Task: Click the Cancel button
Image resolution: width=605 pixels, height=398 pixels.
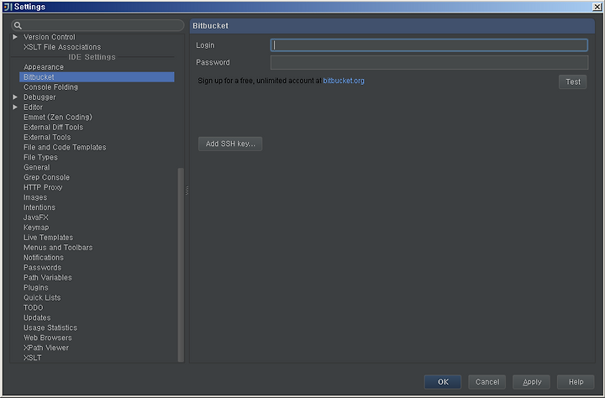Action: [x=487, y=382]
